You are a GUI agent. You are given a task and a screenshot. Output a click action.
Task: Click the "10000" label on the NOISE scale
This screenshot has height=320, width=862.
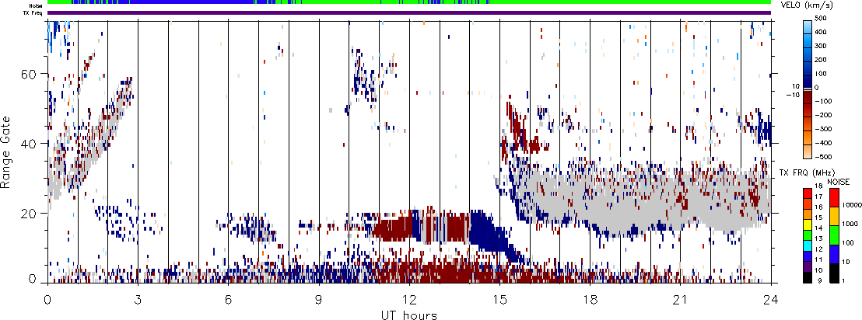click(851, 205)
